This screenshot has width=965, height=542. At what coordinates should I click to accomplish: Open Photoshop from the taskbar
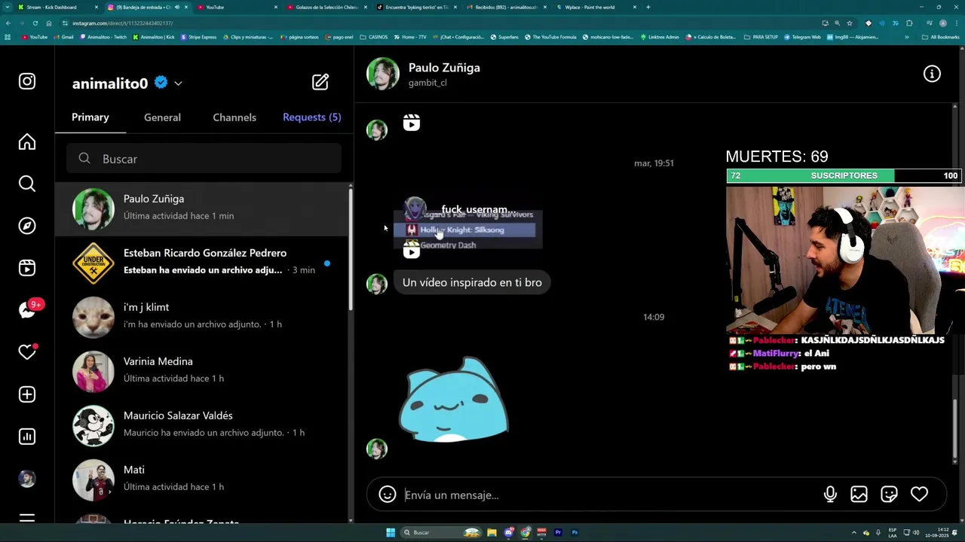point(574,532)
